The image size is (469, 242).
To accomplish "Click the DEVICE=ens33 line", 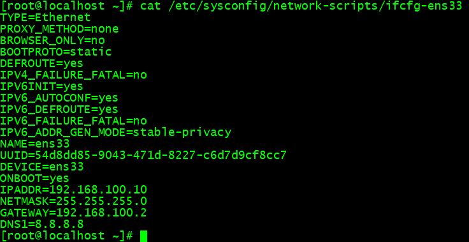I will tap(42, 167).
